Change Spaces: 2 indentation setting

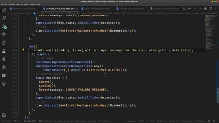point(131,121)
